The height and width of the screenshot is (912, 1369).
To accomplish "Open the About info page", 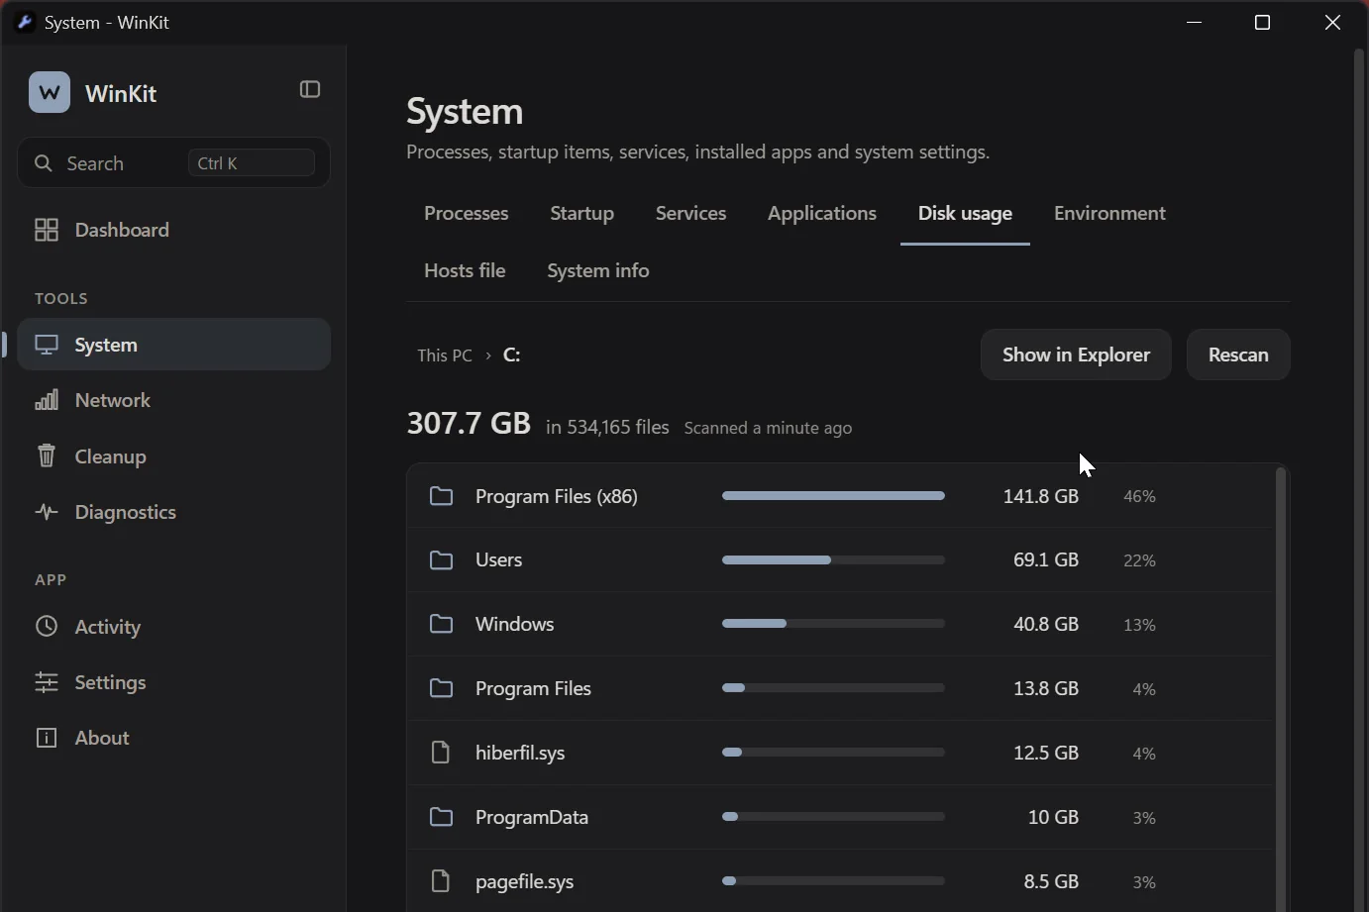I will click(174, 738).
